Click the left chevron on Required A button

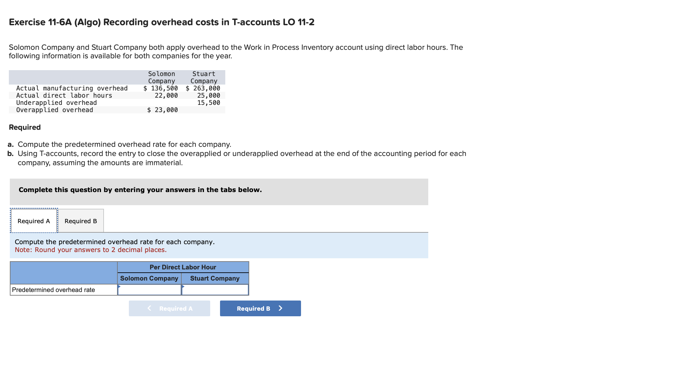pos(150,308)
